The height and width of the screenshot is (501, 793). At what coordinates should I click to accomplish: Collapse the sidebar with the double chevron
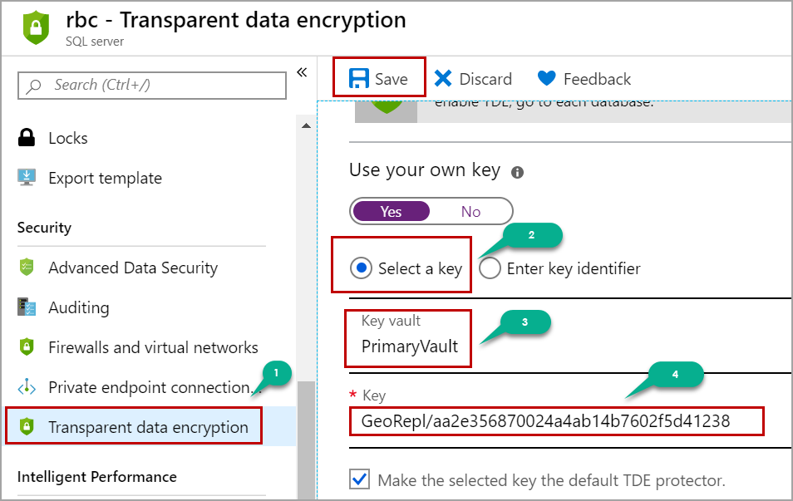point(302,72)
